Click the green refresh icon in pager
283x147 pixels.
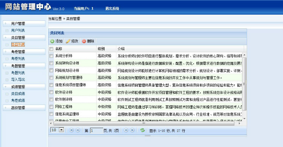[x=143, y=130]
